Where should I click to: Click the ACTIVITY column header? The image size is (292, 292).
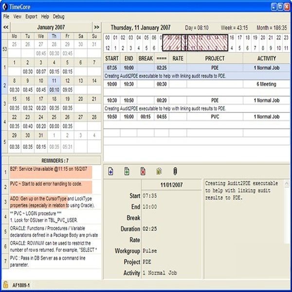point(267,58)
